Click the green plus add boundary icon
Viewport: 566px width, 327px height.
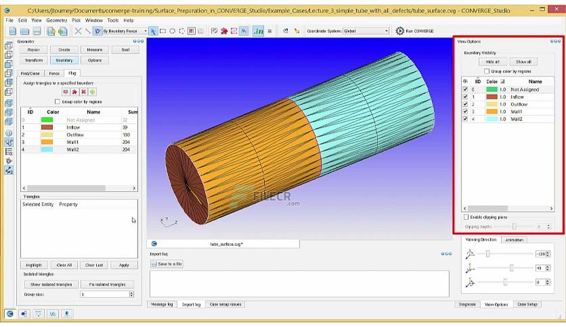click(x=92, y=92)
